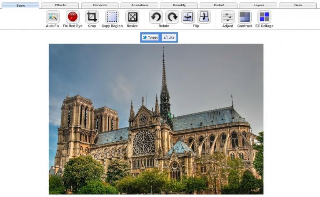Launch the EZ Collage tool
This screenshot has width=320, height=197.
pyautogui.click(x=264, y=17)
